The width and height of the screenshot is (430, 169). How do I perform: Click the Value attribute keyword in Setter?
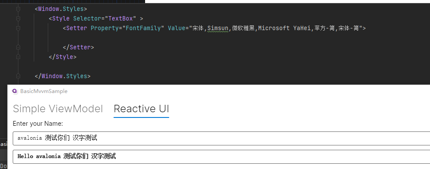click(x=177, y=28)
